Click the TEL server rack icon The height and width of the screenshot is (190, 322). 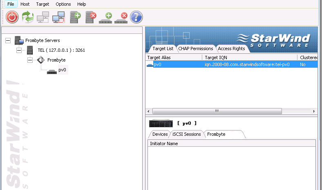click(x=30, y=50)
